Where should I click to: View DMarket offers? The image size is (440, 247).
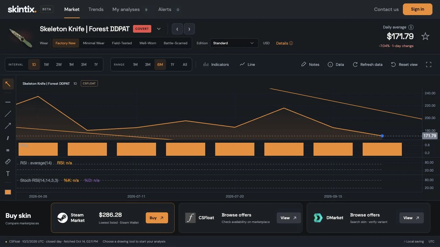[411, 218]
